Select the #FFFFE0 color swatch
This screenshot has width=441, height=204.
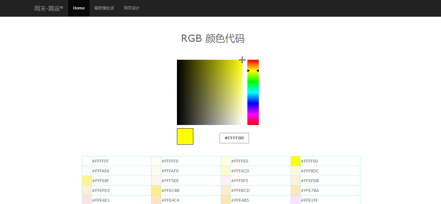226,161
